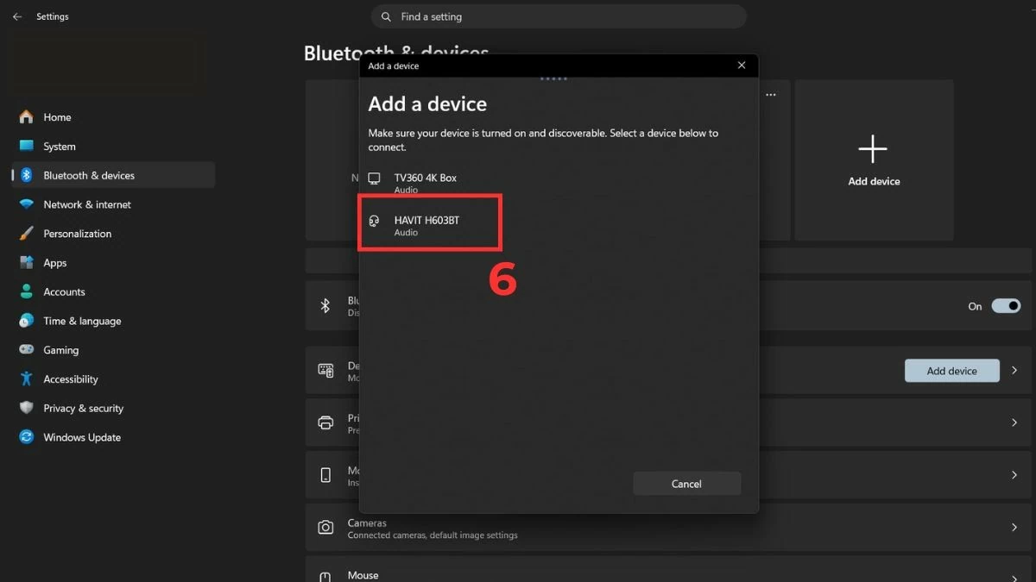Expand the Mouse row chevron
Screen dimensions: 1036x582
pyautogui.click(x=1014, y=578)
